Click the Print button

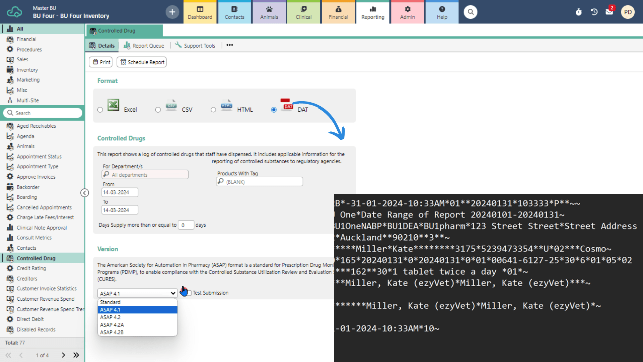(101, 62)
